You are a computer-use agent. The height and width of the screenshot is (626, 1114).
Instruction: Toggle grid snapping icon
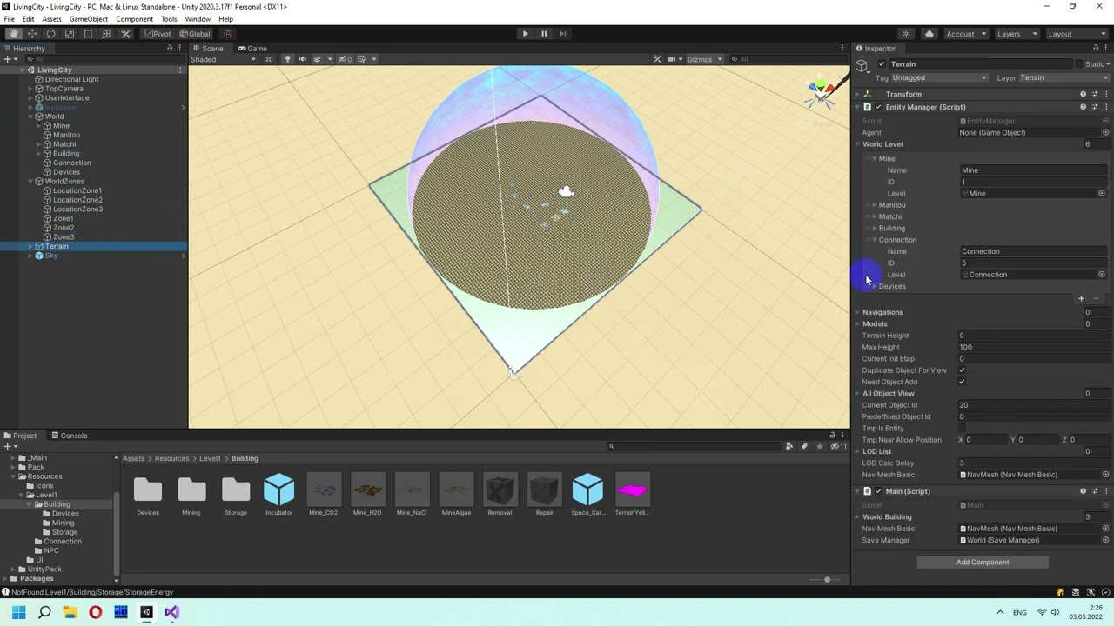pyautogui.click(x=228, y=34)
